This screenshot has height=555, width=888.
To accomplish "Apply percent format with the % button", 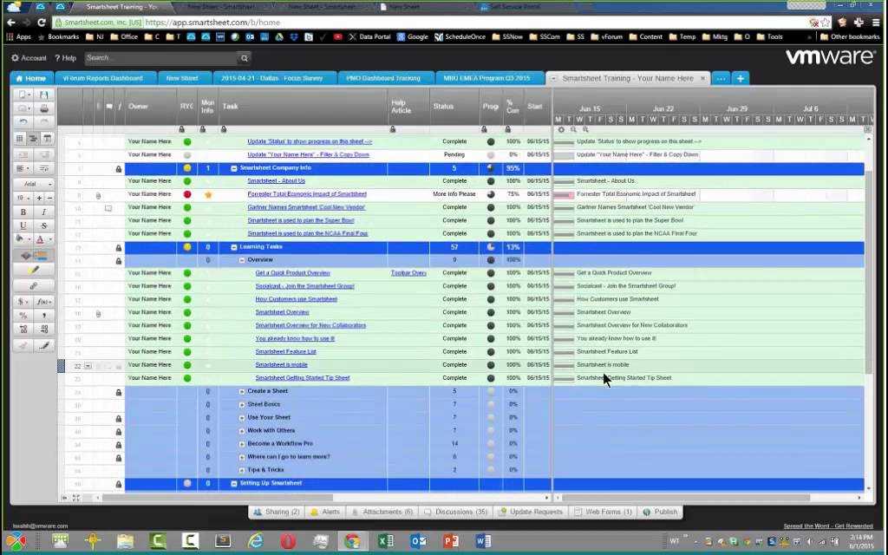I will coord(23,316).
